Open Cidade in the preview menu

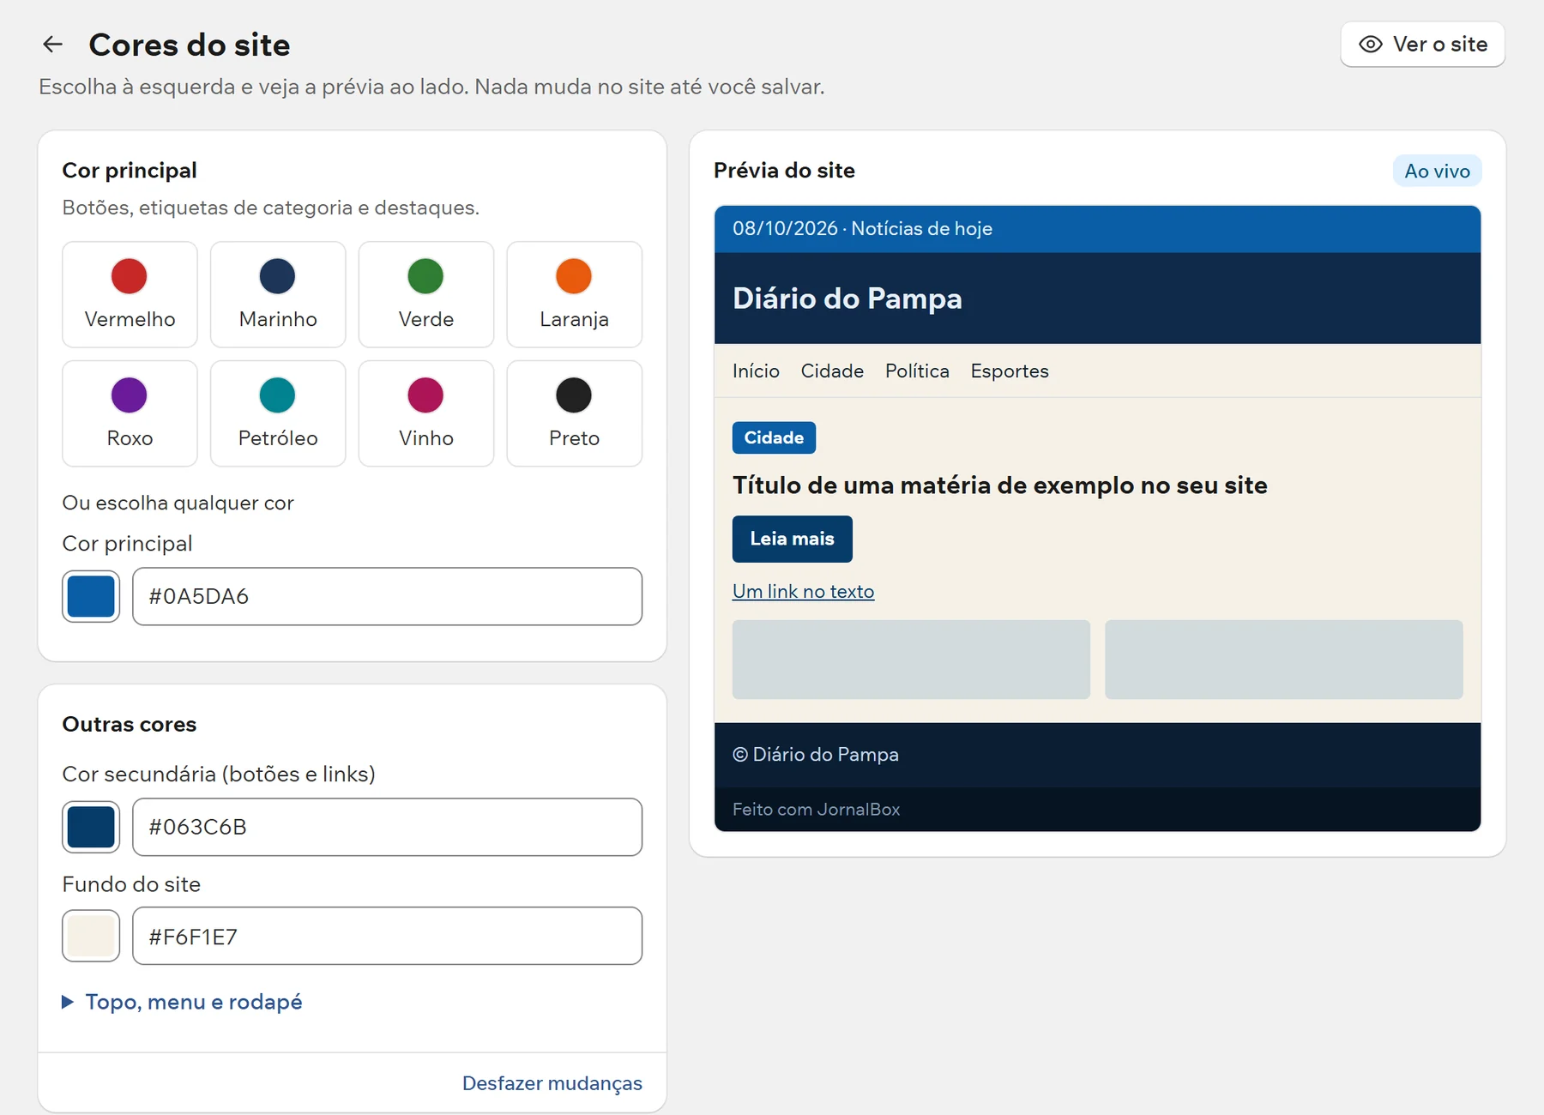pyautogui.click(x=832, y=371)
